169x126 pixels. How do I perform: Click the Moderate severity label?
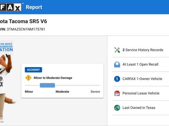pos(62,92)
